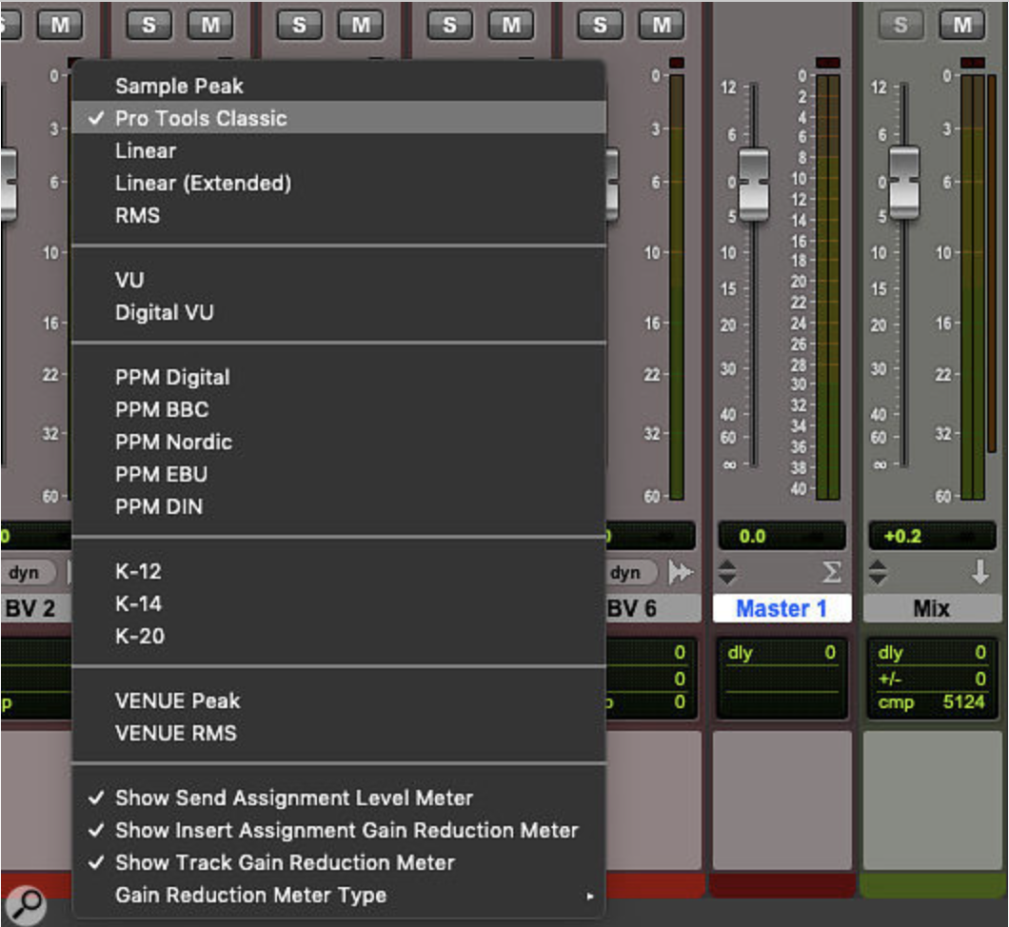
Task: Choose PPM DIN meter type
Action: (x=339, y=506)
